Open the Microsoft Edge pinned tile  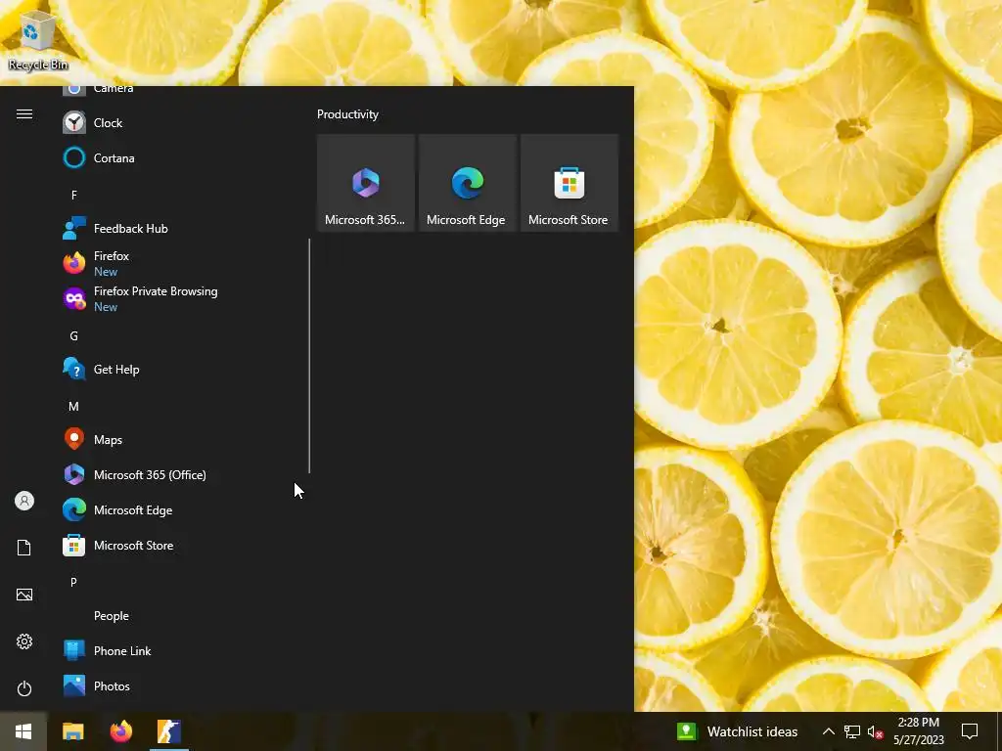click(x=467, y=183)
